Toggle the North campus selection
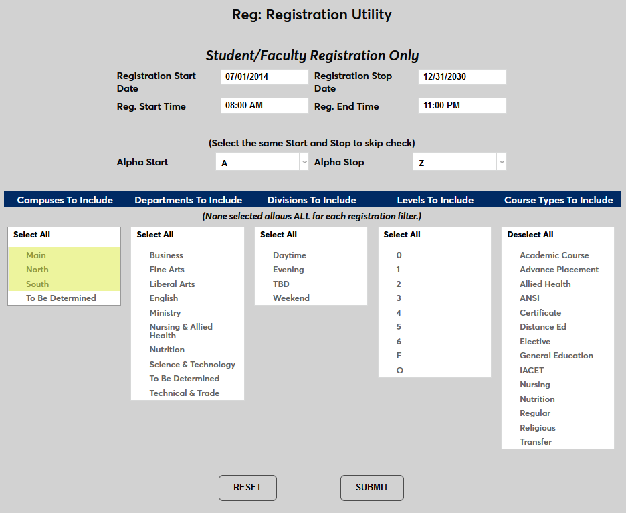 [37, 269]
